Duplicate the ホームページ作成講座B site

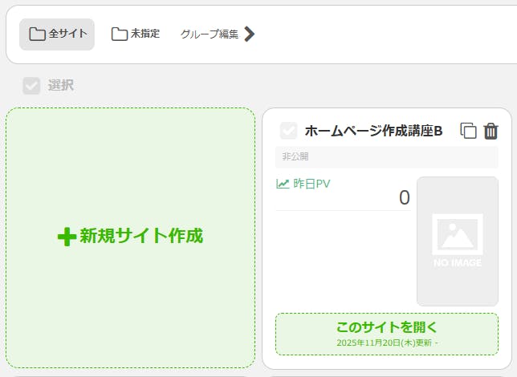coord(468,131)
